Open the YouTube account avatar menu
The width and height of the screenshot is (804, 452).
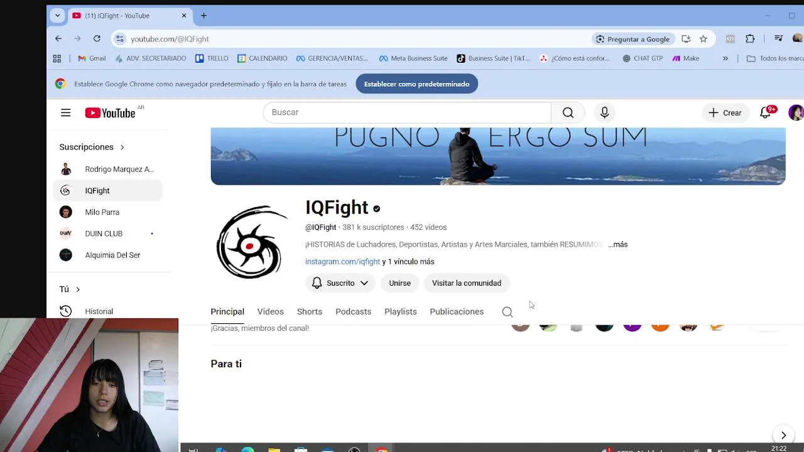(x=796, y=113)
